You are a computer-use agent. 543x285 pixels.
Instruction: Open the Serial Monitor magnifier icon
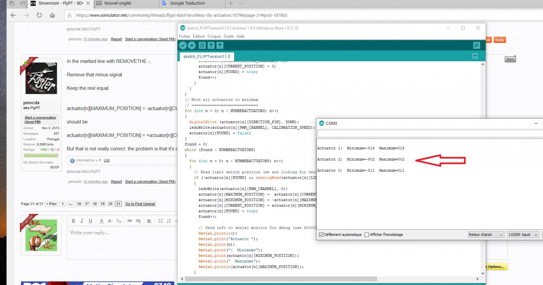476,46
